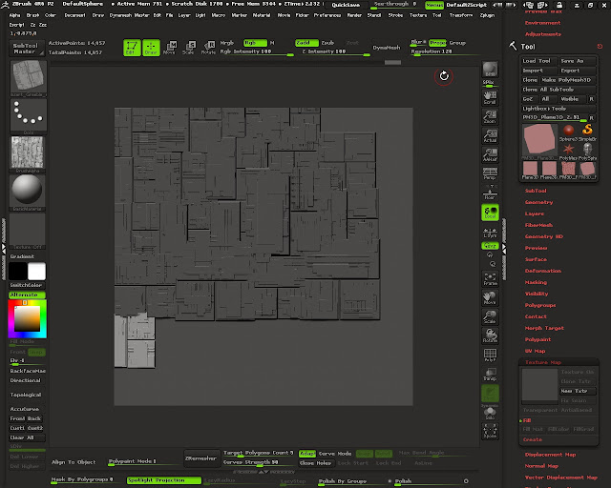
Task: Open the material sphere selector
Action: pos(28,192)
